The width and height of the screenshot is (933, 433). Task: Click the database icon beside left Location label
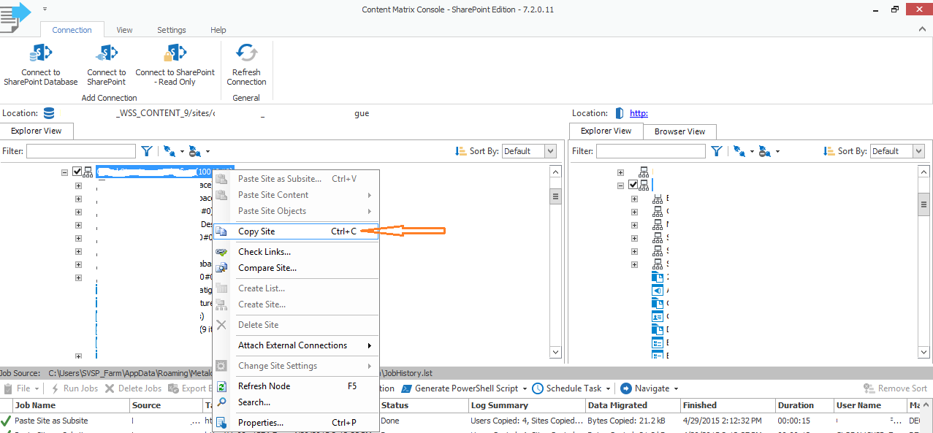coord(49,113)
